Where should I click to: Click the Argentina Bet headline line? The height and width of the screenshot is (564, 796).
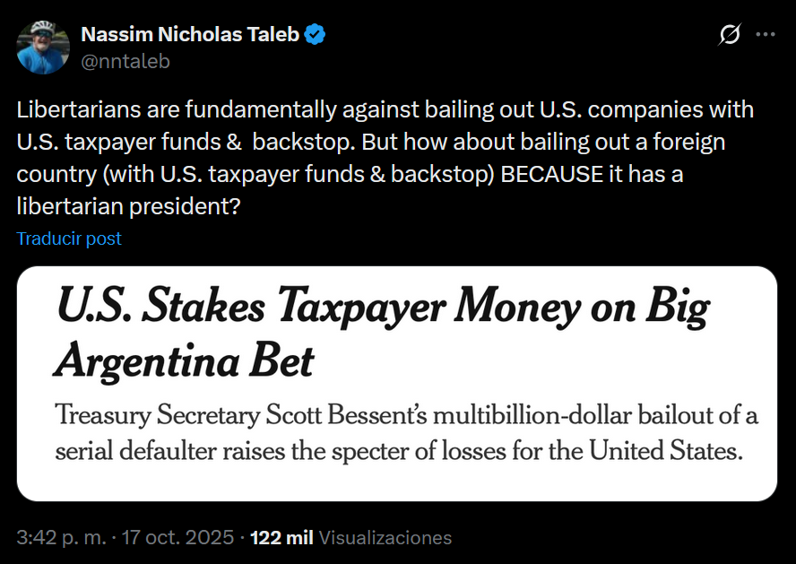[185, 360]
